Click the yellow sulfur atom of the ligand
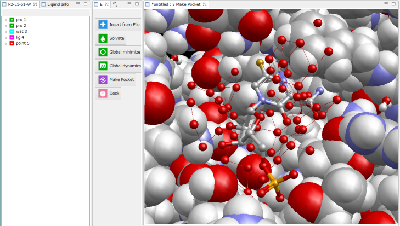The width and height of the screenshot is (400, 226). pos(260,62)
